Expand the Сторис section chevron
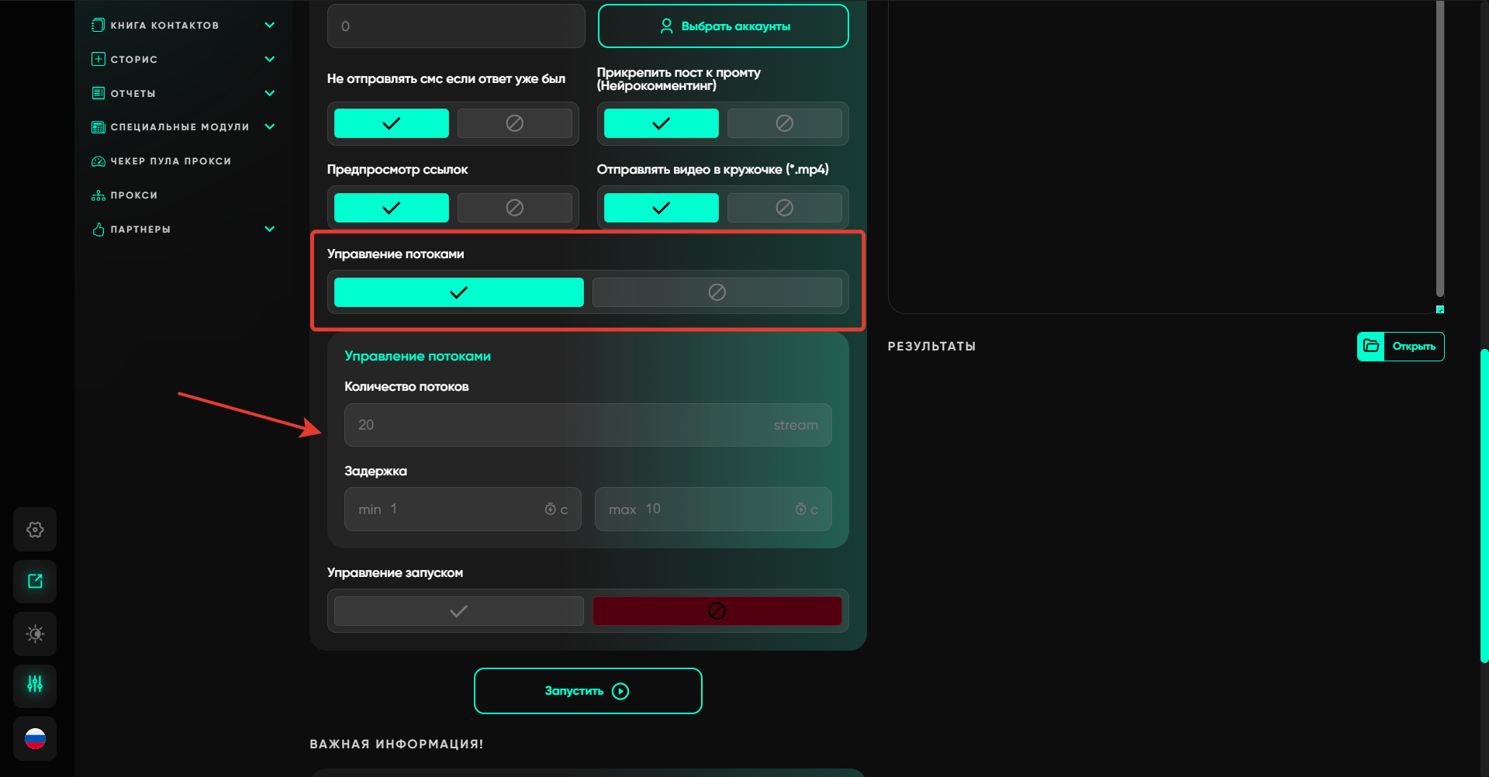Screen dimensions: 1489x777 270,60
